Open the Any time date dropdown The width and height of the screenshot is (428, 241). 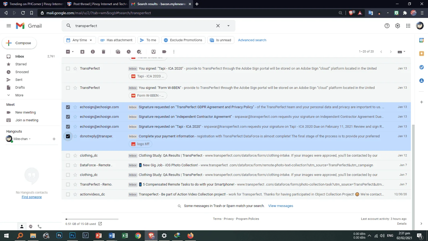point(80,40)
